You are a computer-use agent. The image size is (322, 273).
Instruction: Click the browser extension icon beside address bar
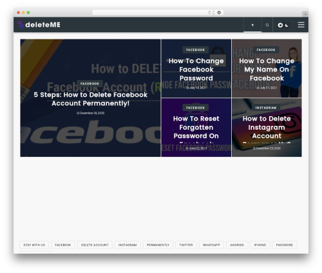[219, 12]
